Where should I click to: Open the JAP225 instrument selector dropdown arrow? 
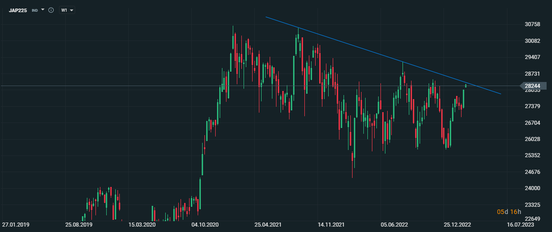tap(43, 9)
